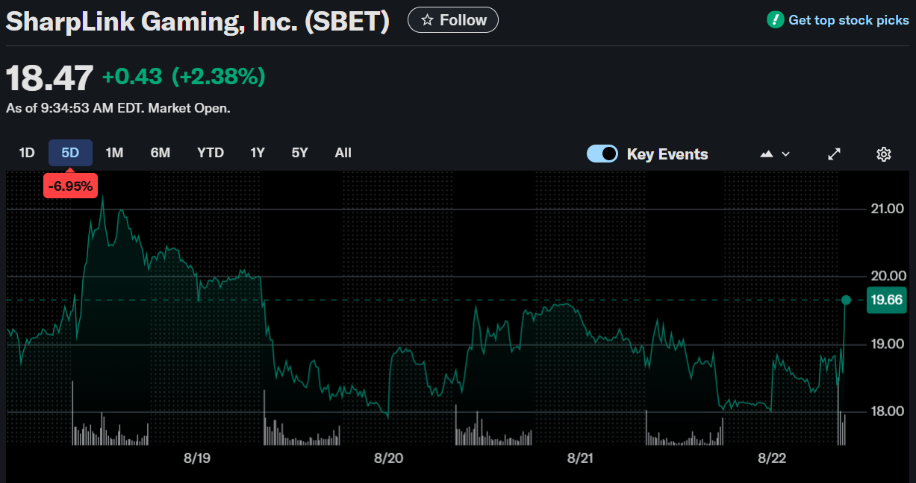Viewport: 916px width, 483px height.
Task: Click the 8/20 date label
Action: click(388, 458)
